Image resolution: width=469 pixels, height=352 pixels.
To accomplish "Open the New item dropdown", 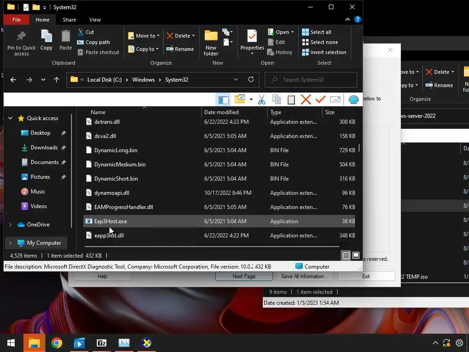I will (228, 32).
